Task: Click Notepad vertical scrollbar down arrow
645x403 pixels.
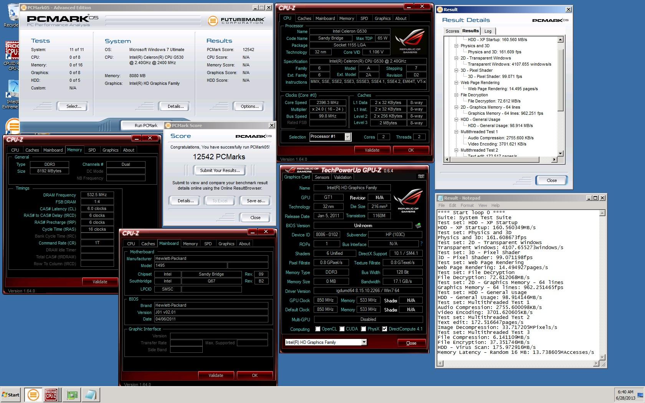Action: pos(602,357)
